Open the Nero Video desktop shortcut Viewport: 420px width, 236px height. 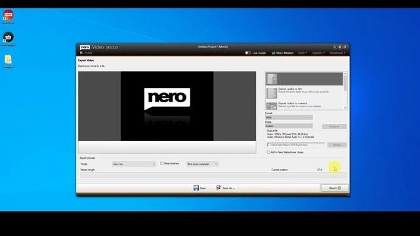pos(9,16)
